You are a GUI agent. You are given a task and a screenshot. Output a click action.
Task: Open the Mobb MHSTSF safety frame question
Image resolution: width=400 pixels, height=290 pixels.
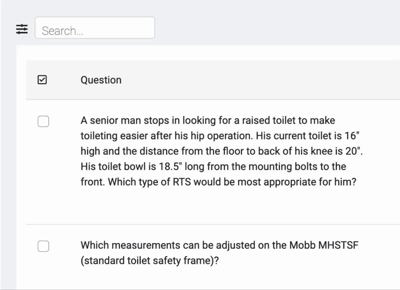pyautogui.click(x=219, y=253)
